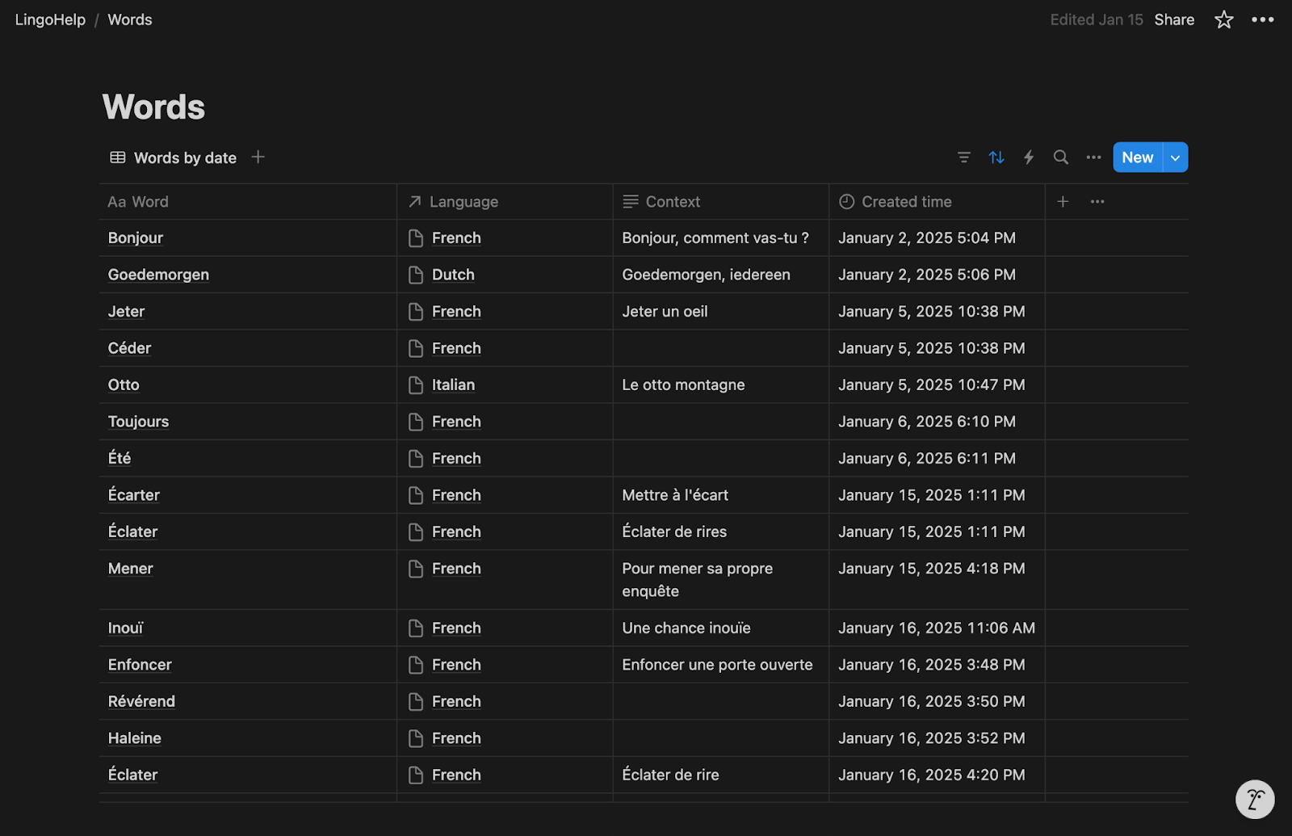Click the database search magnifier icon
Viewport: 1292px width, 836px height.
pyautogui.click(x=1061, y=158)
